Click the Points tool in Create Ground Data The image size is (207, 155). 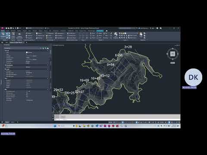pos(28,33)
